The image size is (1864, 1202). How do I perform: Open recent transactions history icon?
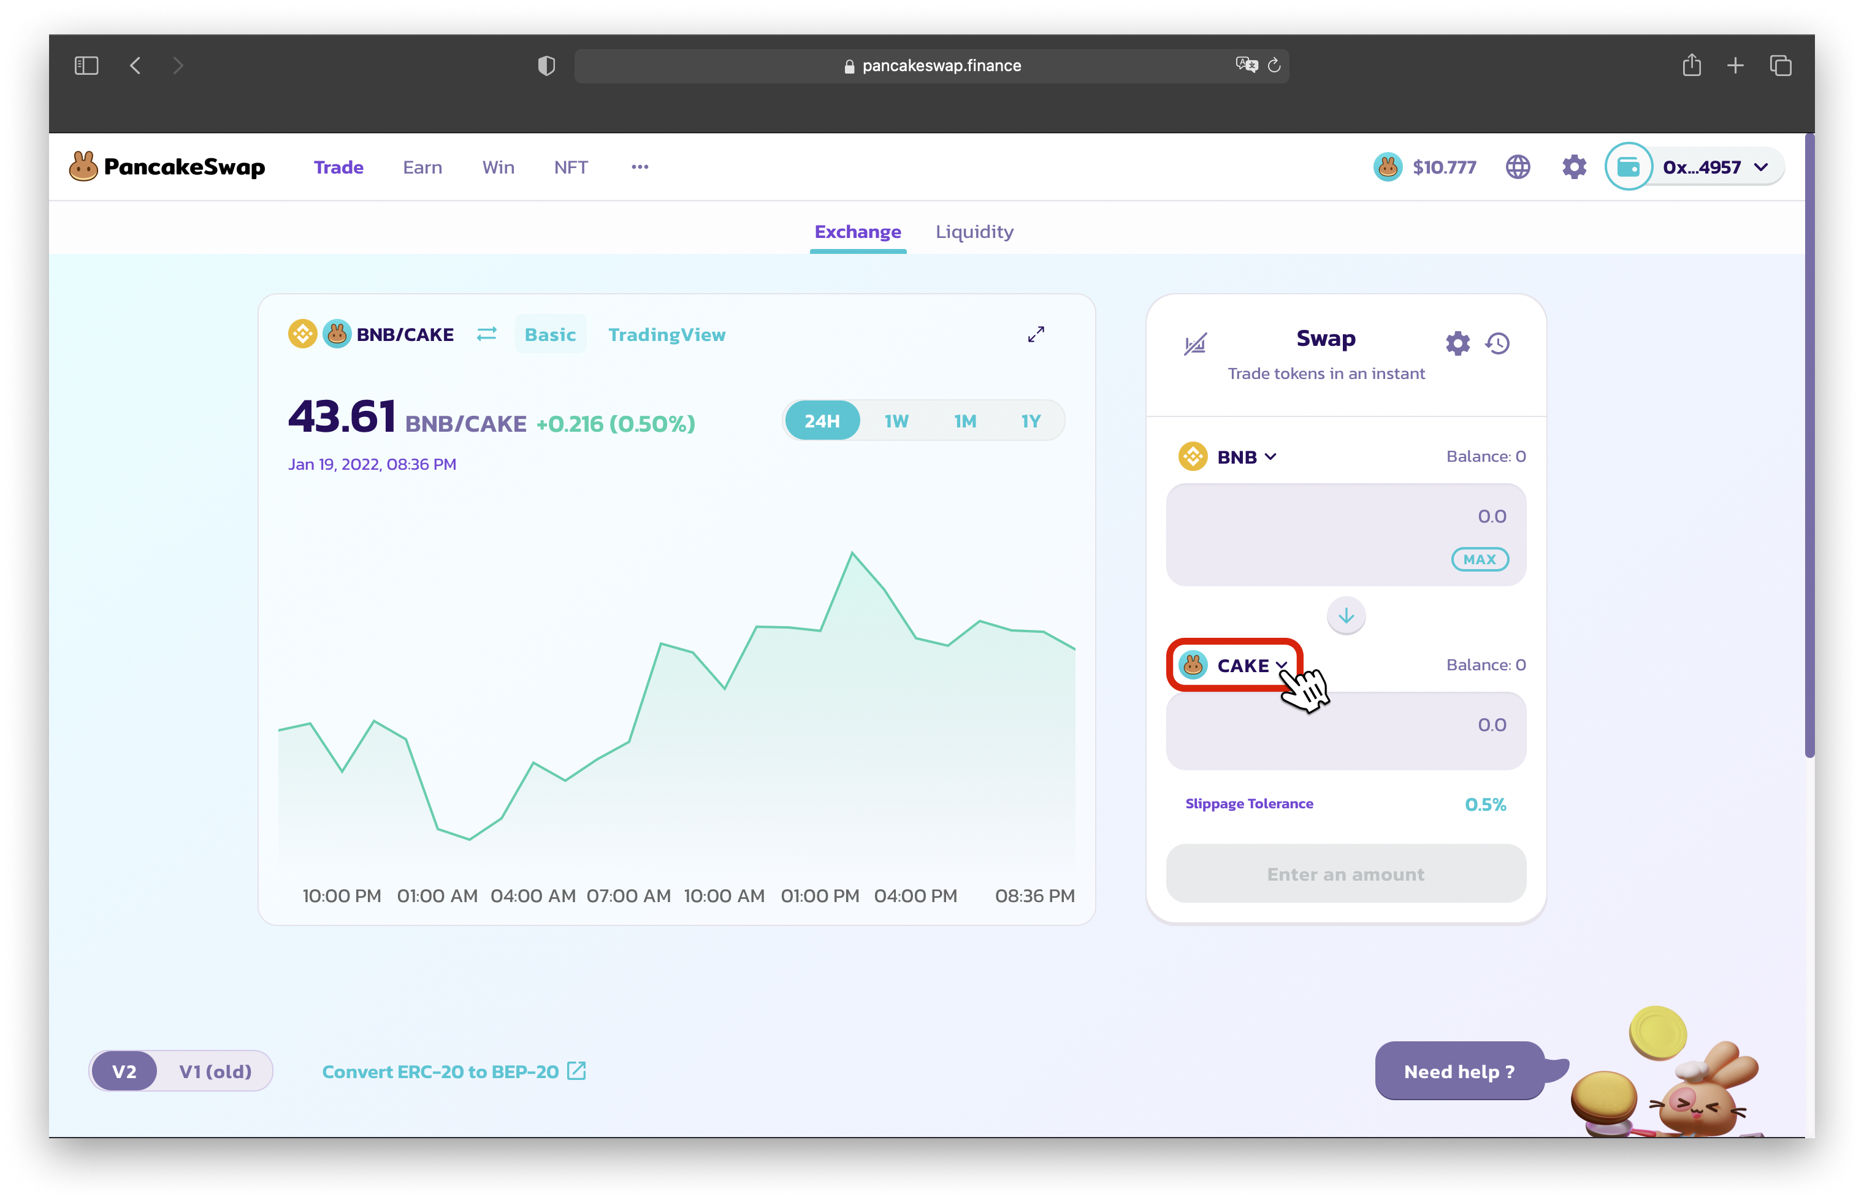point(1497,343)
